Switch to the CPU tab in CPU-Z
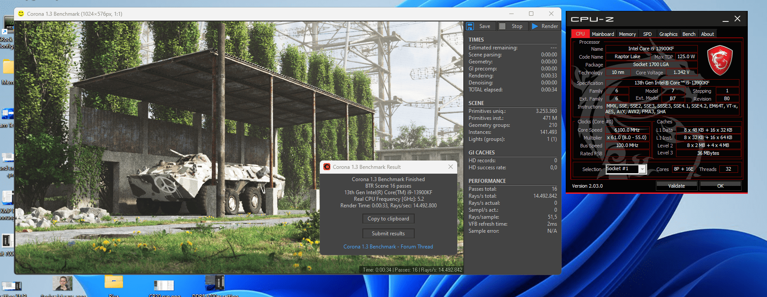This screenshot has height=297, width=767. (x=580, y=34)
